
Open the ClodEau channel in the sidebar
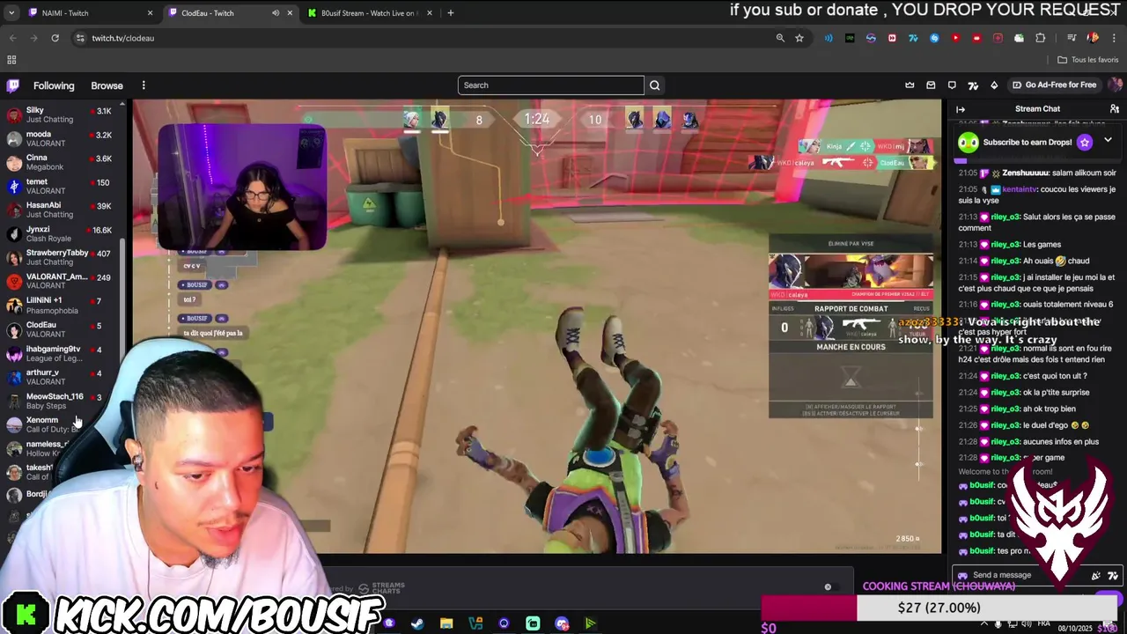pyautogui.click(x=60, y=329)
